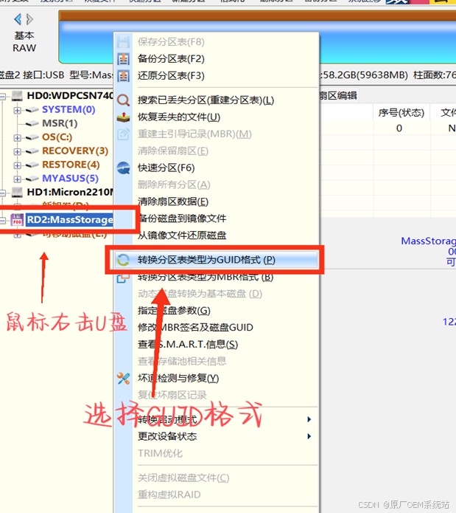The width and height of the screenshot is (456, 513).
Task: Select 恢复丢失的文件(U) menu entry
Action: point(179,117)
